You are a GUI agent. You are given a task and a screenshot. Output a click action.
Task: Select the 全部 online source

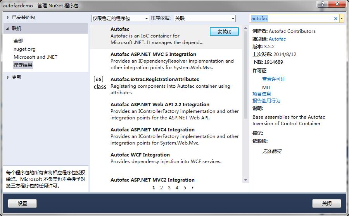click(18, 41)
